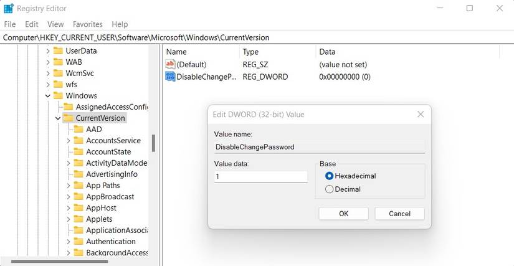This screenshot has height=266, width=514.
Task: Click the wfs folder icon
Action: tap(58, 85)
